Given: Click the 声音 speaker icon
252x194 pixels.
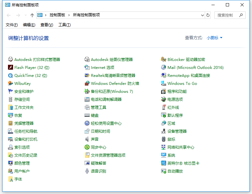Looking at the screenshot, I should click(87, 139).
